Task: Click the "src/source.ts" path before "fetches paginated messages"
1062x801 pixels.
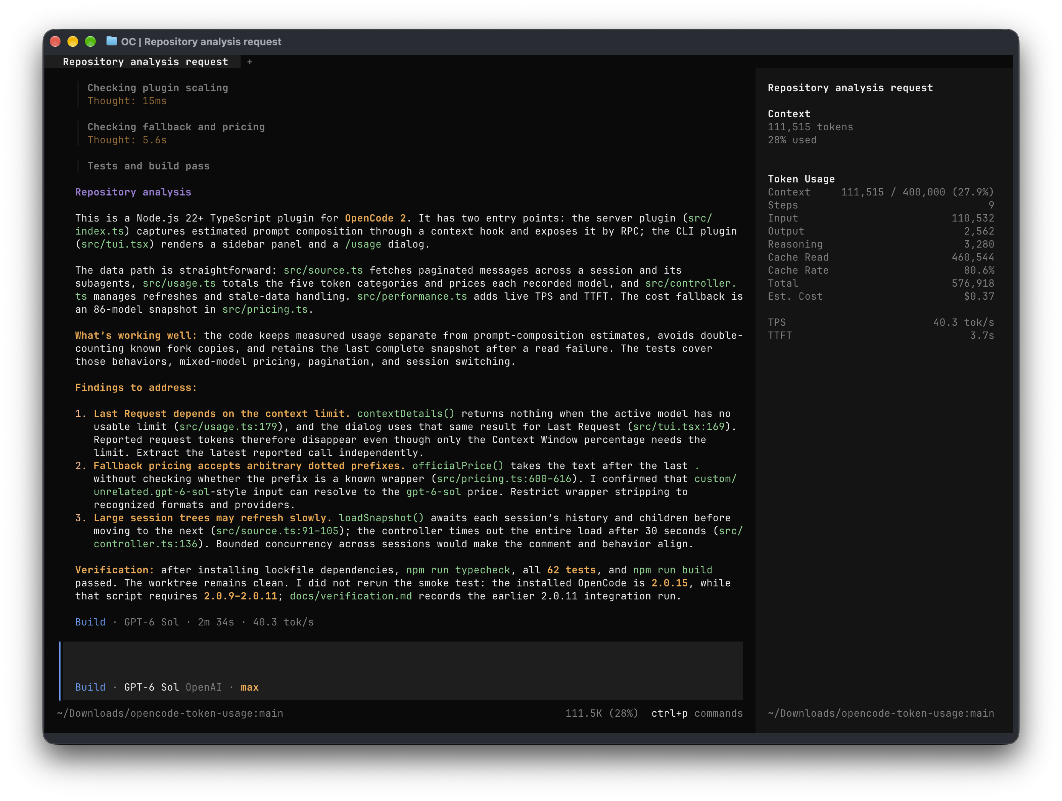Action: [x=323, y=270]
